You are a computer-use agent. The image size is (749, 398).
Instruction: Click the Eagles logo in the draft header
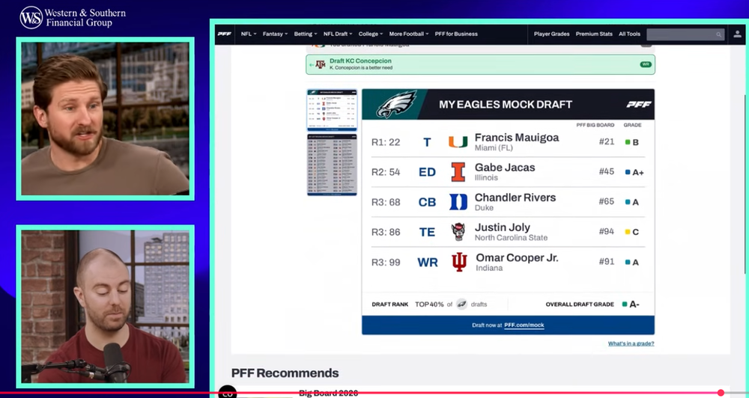pyautogui.click(x=395, y=105)
